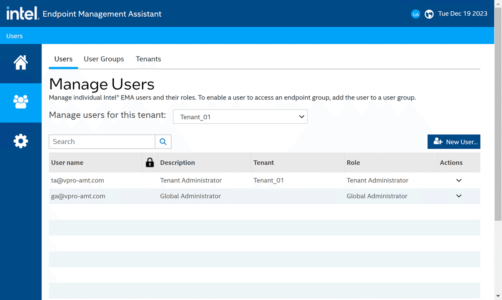Click the GA user avatar icon

click(415, 14)
